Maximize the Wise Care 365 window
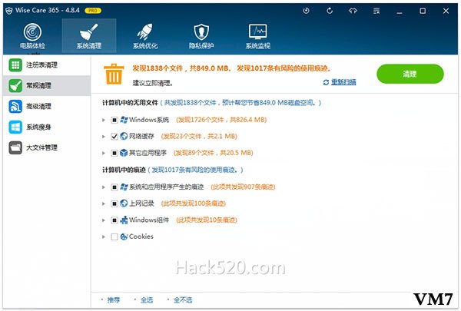This screenshot has width=461, height=311. [x=423, y=11]
